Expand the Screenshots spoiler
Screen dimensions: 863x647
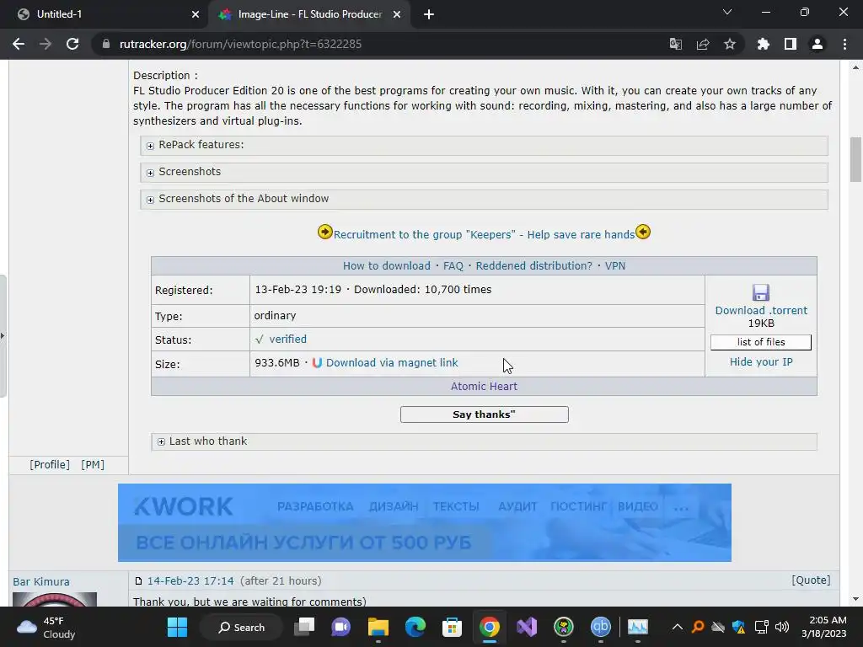tap(485, 172)
